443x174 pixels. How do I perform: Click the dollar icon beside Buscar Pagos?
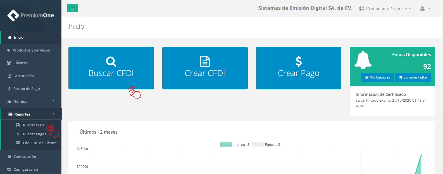(18, 134)
